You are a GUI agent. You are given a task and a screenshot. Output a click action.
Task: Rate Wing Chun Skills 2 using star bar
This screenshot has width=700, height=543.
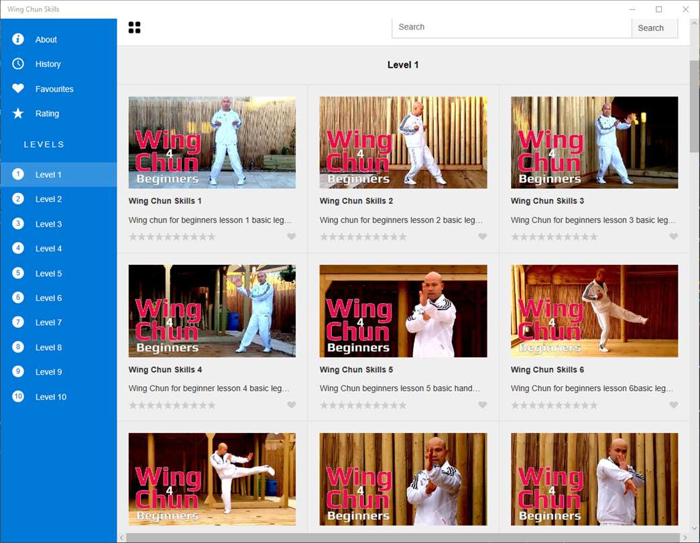click(363, 237)
